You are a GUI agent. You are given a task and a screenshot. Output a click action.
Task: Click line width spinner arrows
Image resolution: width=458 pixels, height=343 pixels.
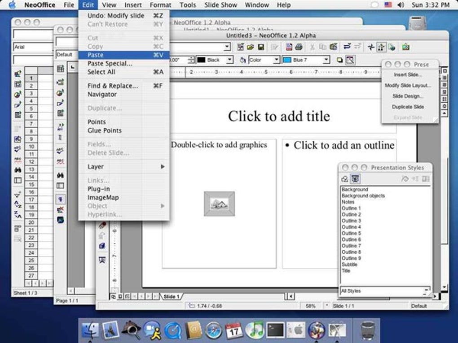(x=191, y=60)
